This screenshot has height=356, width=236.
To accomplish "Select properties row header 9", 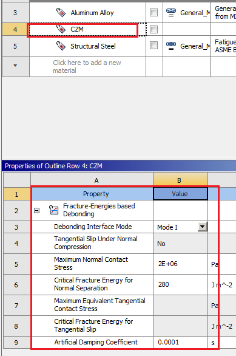I will (17, 343).
